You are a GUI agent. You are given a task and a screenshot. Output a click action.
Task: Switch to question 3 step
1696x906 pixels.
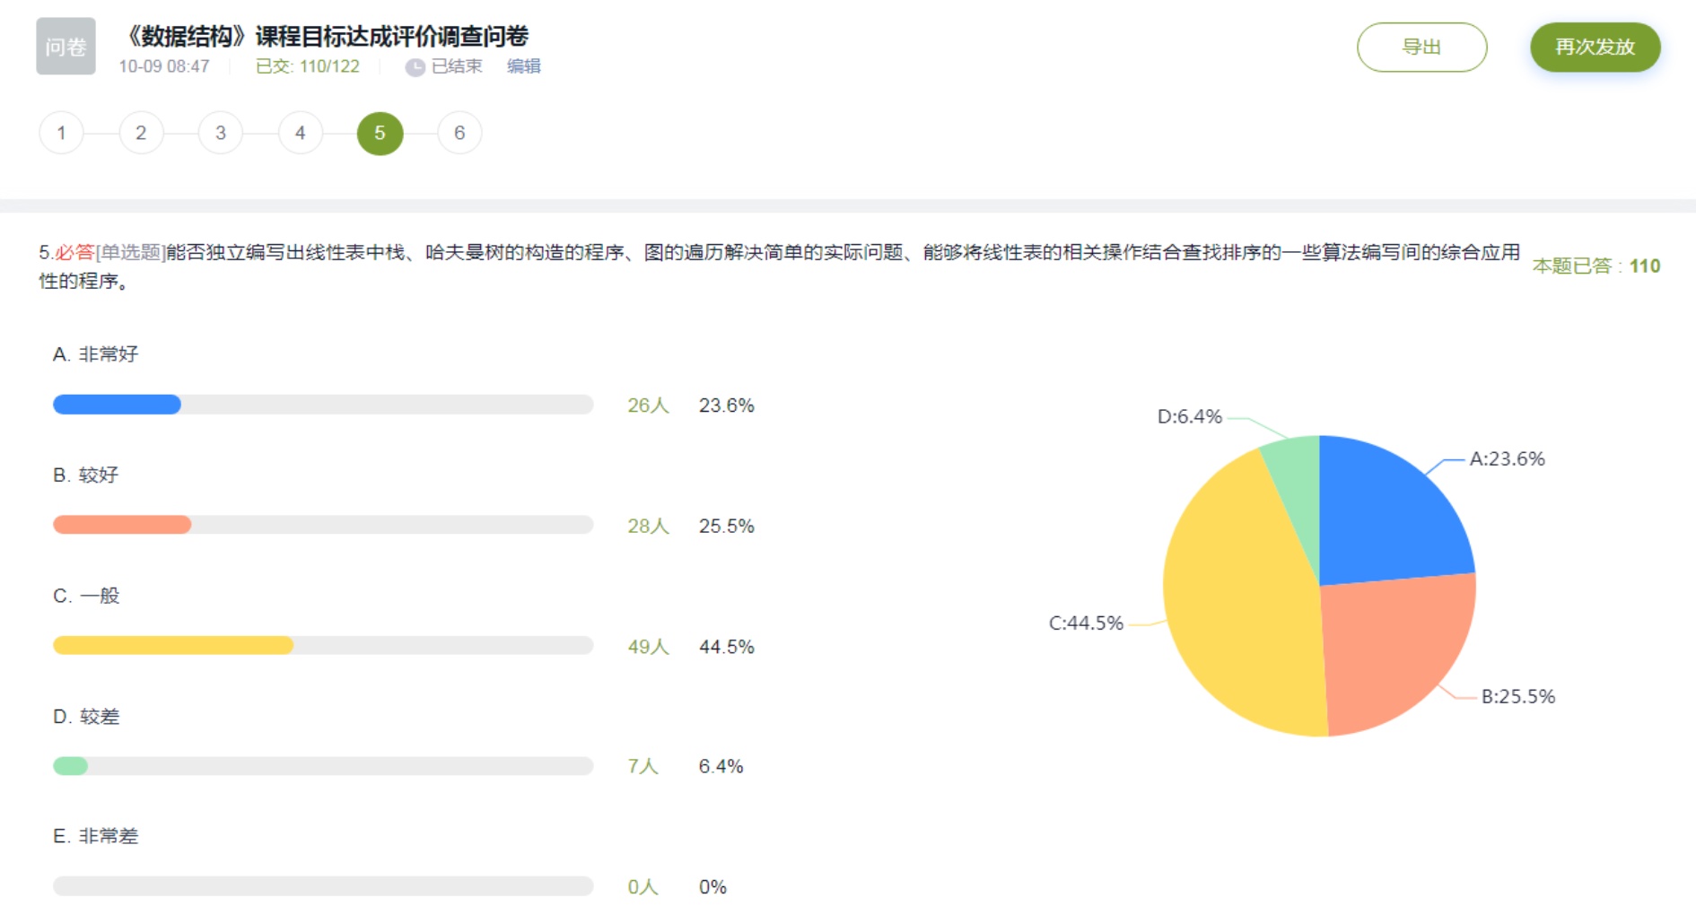(221, 134)
